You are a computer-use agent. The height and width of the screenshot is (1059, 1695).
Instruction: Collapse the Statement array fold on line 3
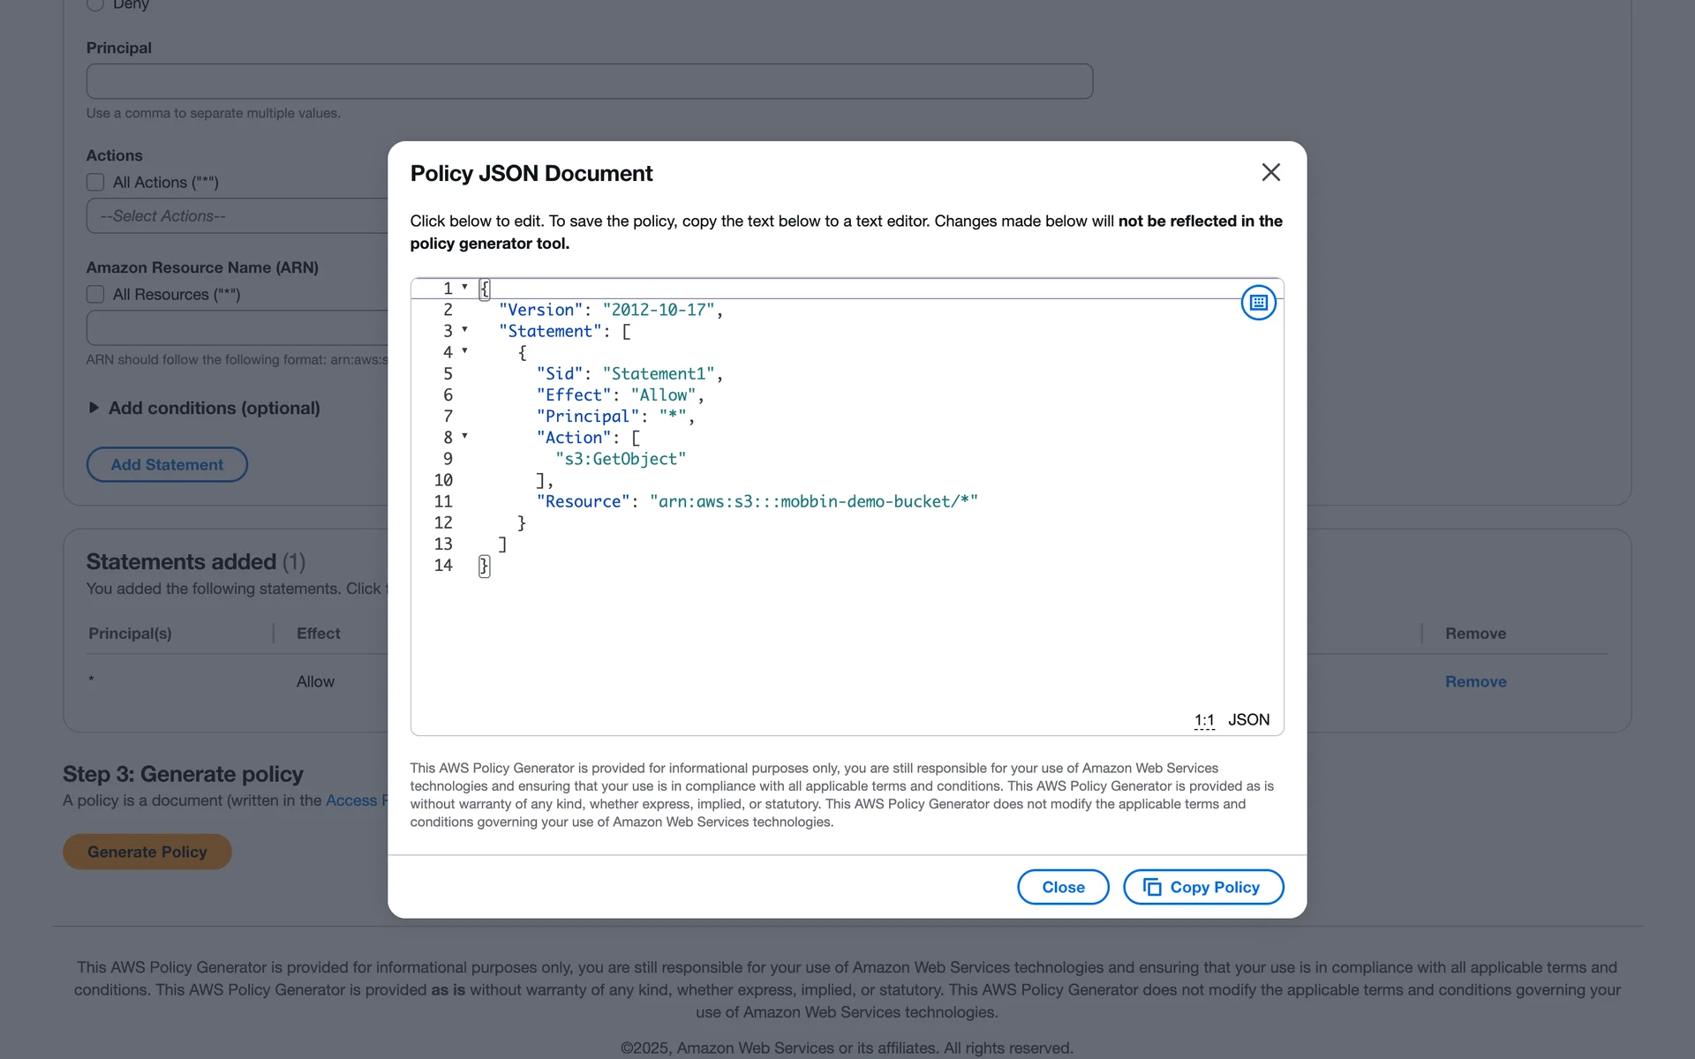pos(464,330)
